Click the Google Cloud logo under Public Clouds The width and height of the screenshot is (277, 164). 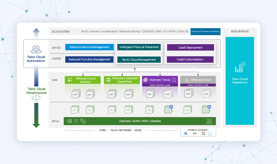coord(203,134)
